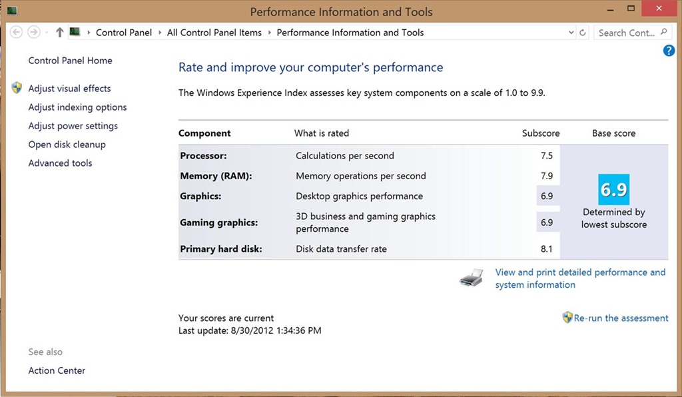
Task: Minimize the Performance Information window
Action: pos(611,9)
